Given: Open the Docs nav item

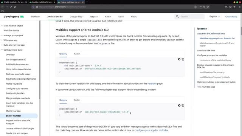Looking at the screenshot, I should pyautogui.click(x=121, y=17).
